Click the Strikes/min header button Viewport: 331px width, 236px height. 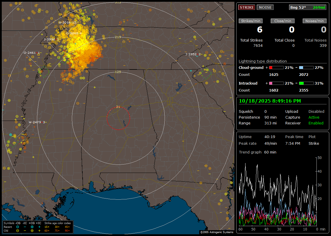click(x=251, y=21)
